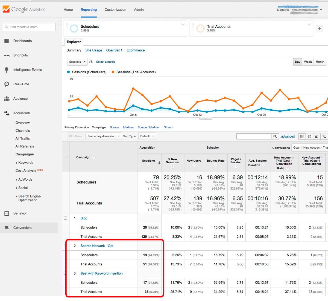This screenshot has height=301, width=328.
Task: Check the Blog campaign row checkbox
Action: point(66,218)
